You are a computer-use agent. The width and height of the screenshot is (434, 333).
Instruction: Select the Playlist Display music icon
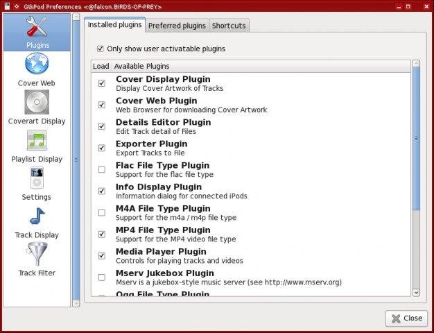(37, 141)
